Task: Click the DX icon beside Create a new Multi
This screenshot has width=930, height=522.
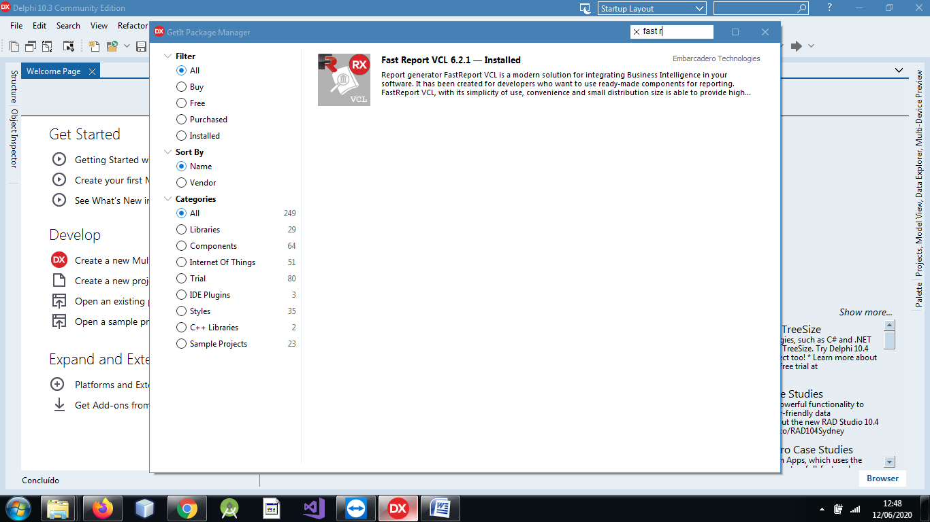Action: (x=59, y=260)
